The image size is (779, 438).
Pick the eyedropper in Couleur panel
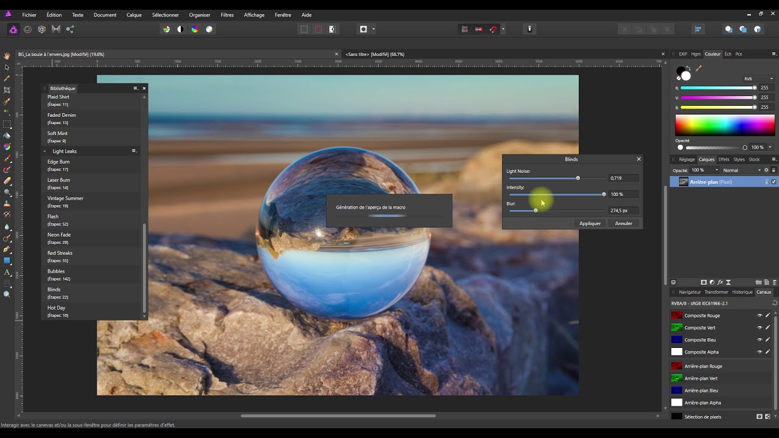[x=699, y=69]
